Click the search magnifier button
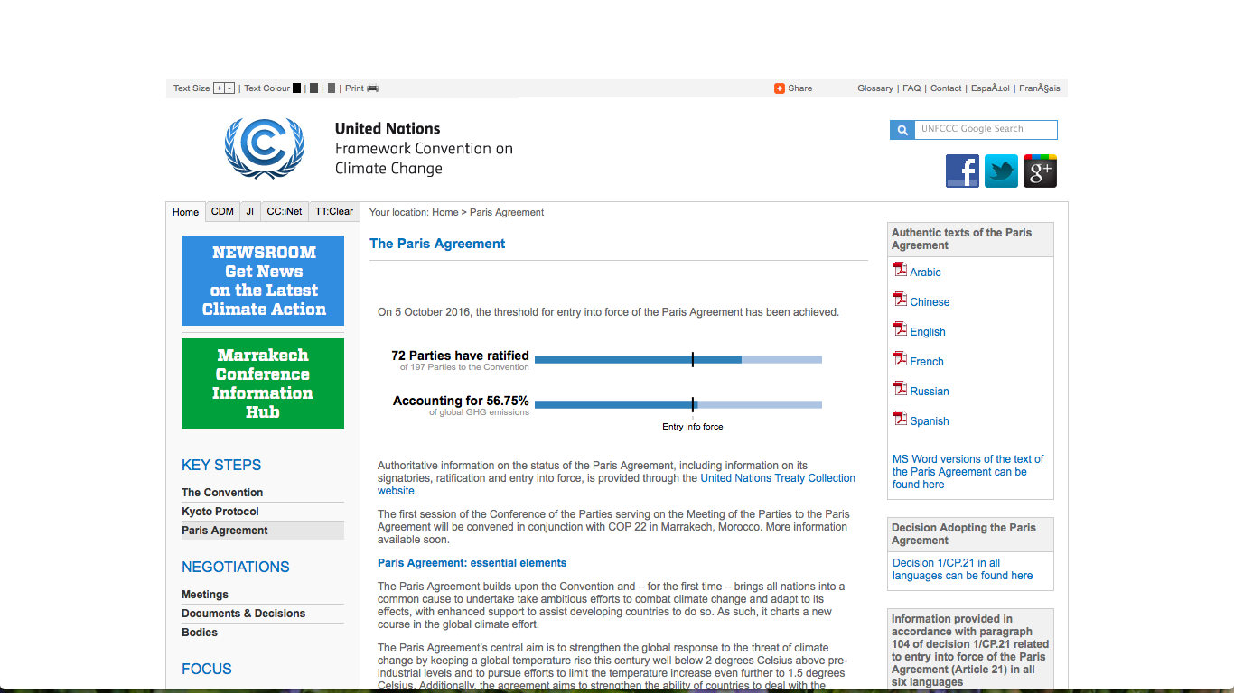The width and height of the screenshot is (1234, 693). click(902, 130)
